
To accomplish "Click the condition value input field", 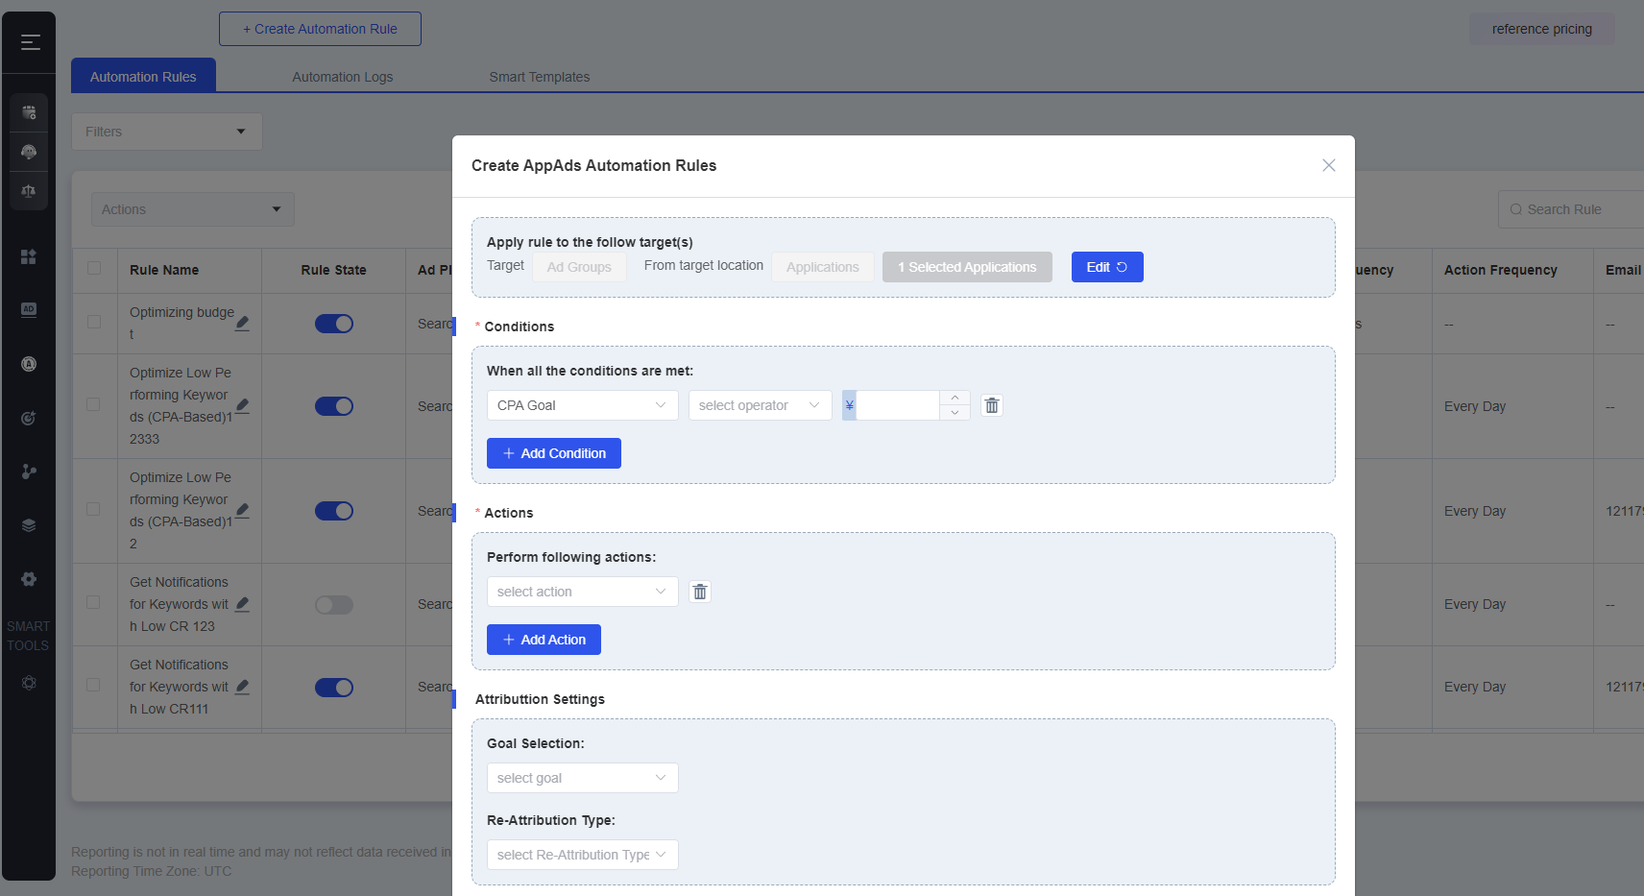I will (x=898, y=405).
